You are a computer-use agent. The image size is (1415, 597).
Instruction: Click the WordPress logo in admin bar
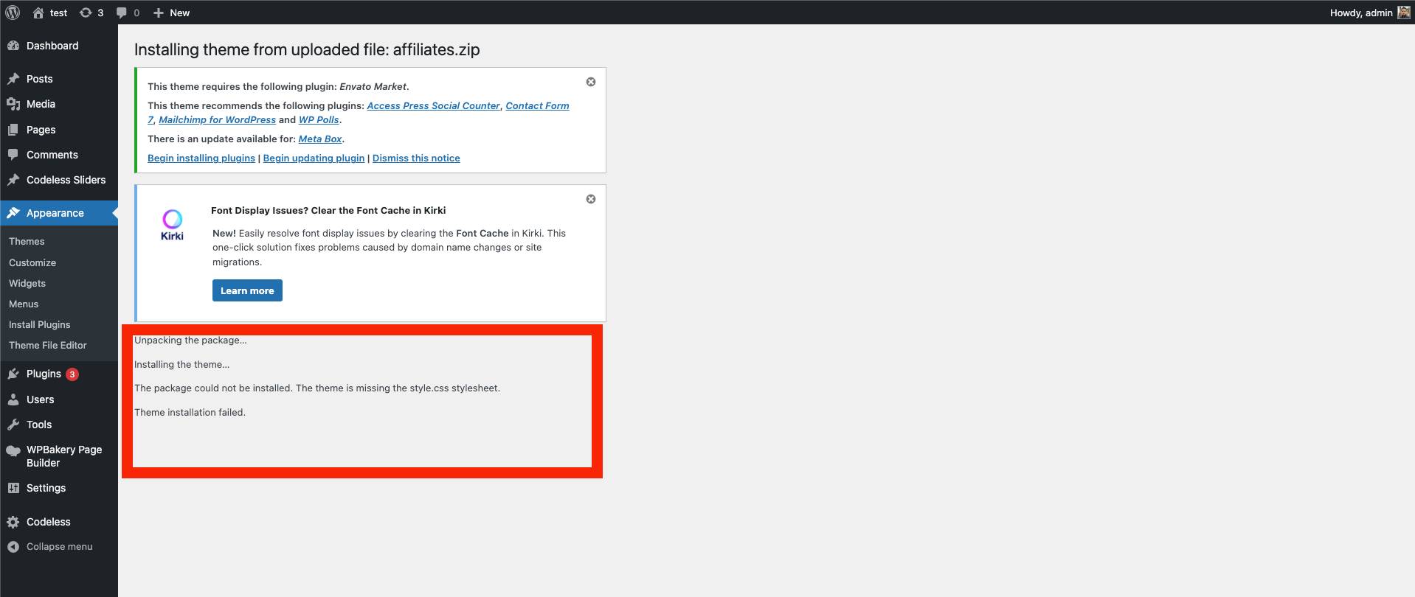[x=13, y=13]
